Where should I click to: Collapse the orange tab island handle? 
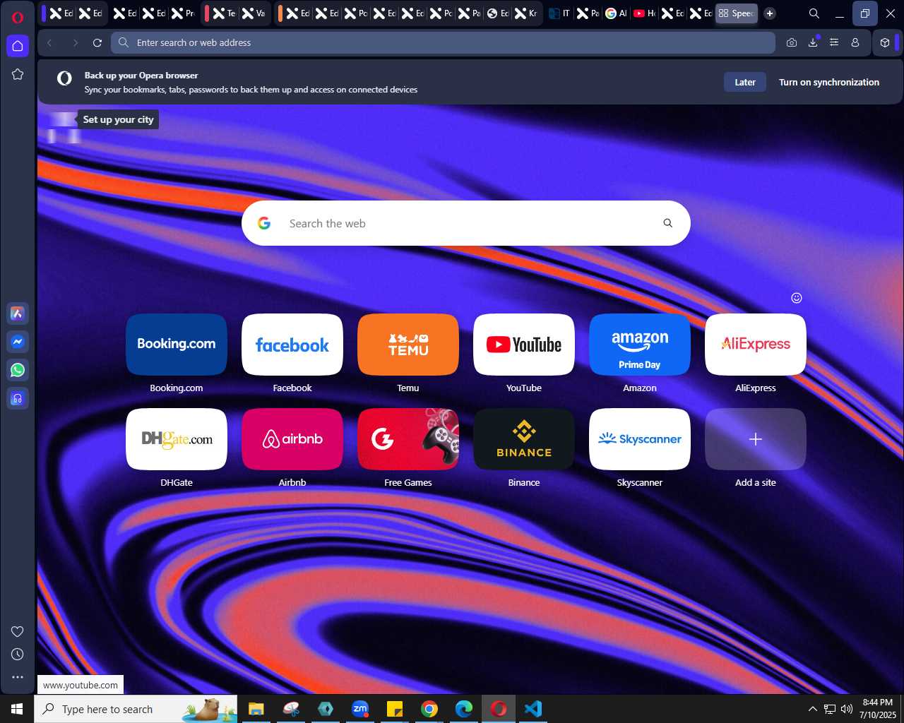(280, 13)
